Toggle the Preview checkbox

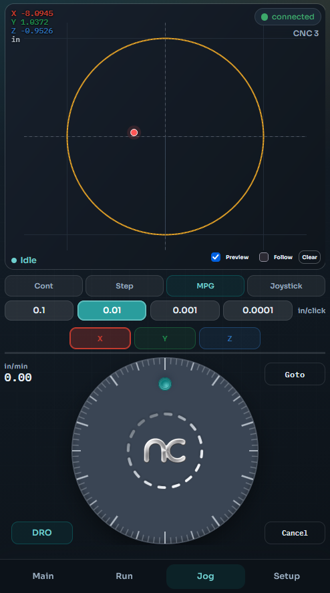click(216, 257)
